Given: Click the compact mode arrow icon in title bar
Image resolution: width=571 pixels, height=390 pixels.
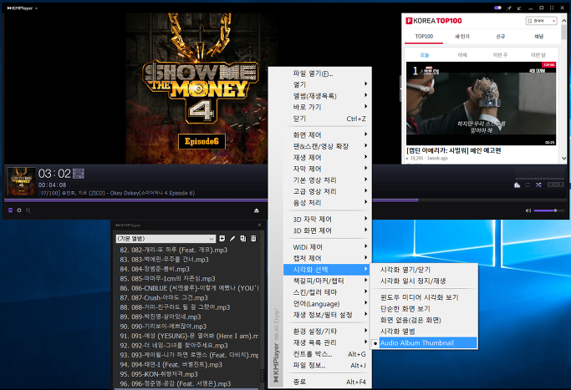Looking at the screenshot, I should (519, 8).
